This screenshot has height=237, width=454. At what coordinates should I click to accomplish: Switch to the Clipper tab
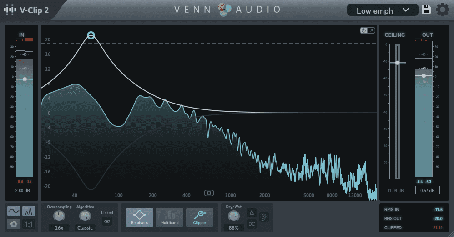(199, 217)
